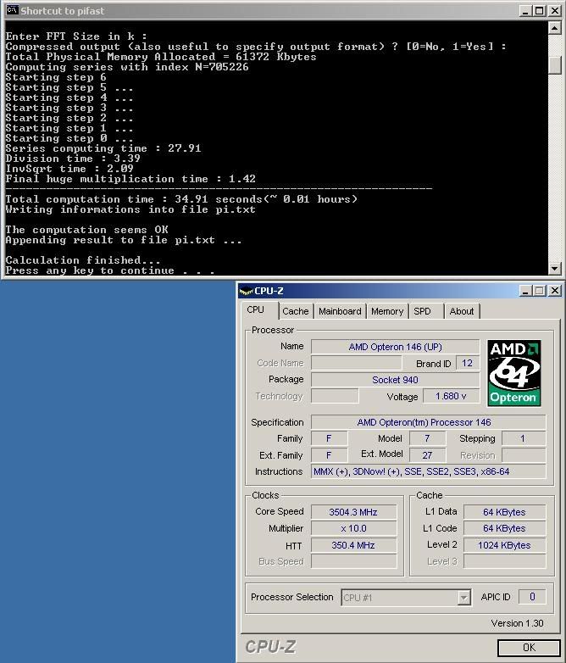566x663 pixels.
Task: Click the Series computing time : 27.91 line
Action: [x=103, y=148]
